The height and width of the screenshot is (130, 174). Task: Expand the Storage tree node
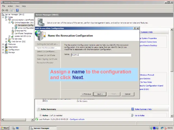pyautogui.click(x=3, y=53)
